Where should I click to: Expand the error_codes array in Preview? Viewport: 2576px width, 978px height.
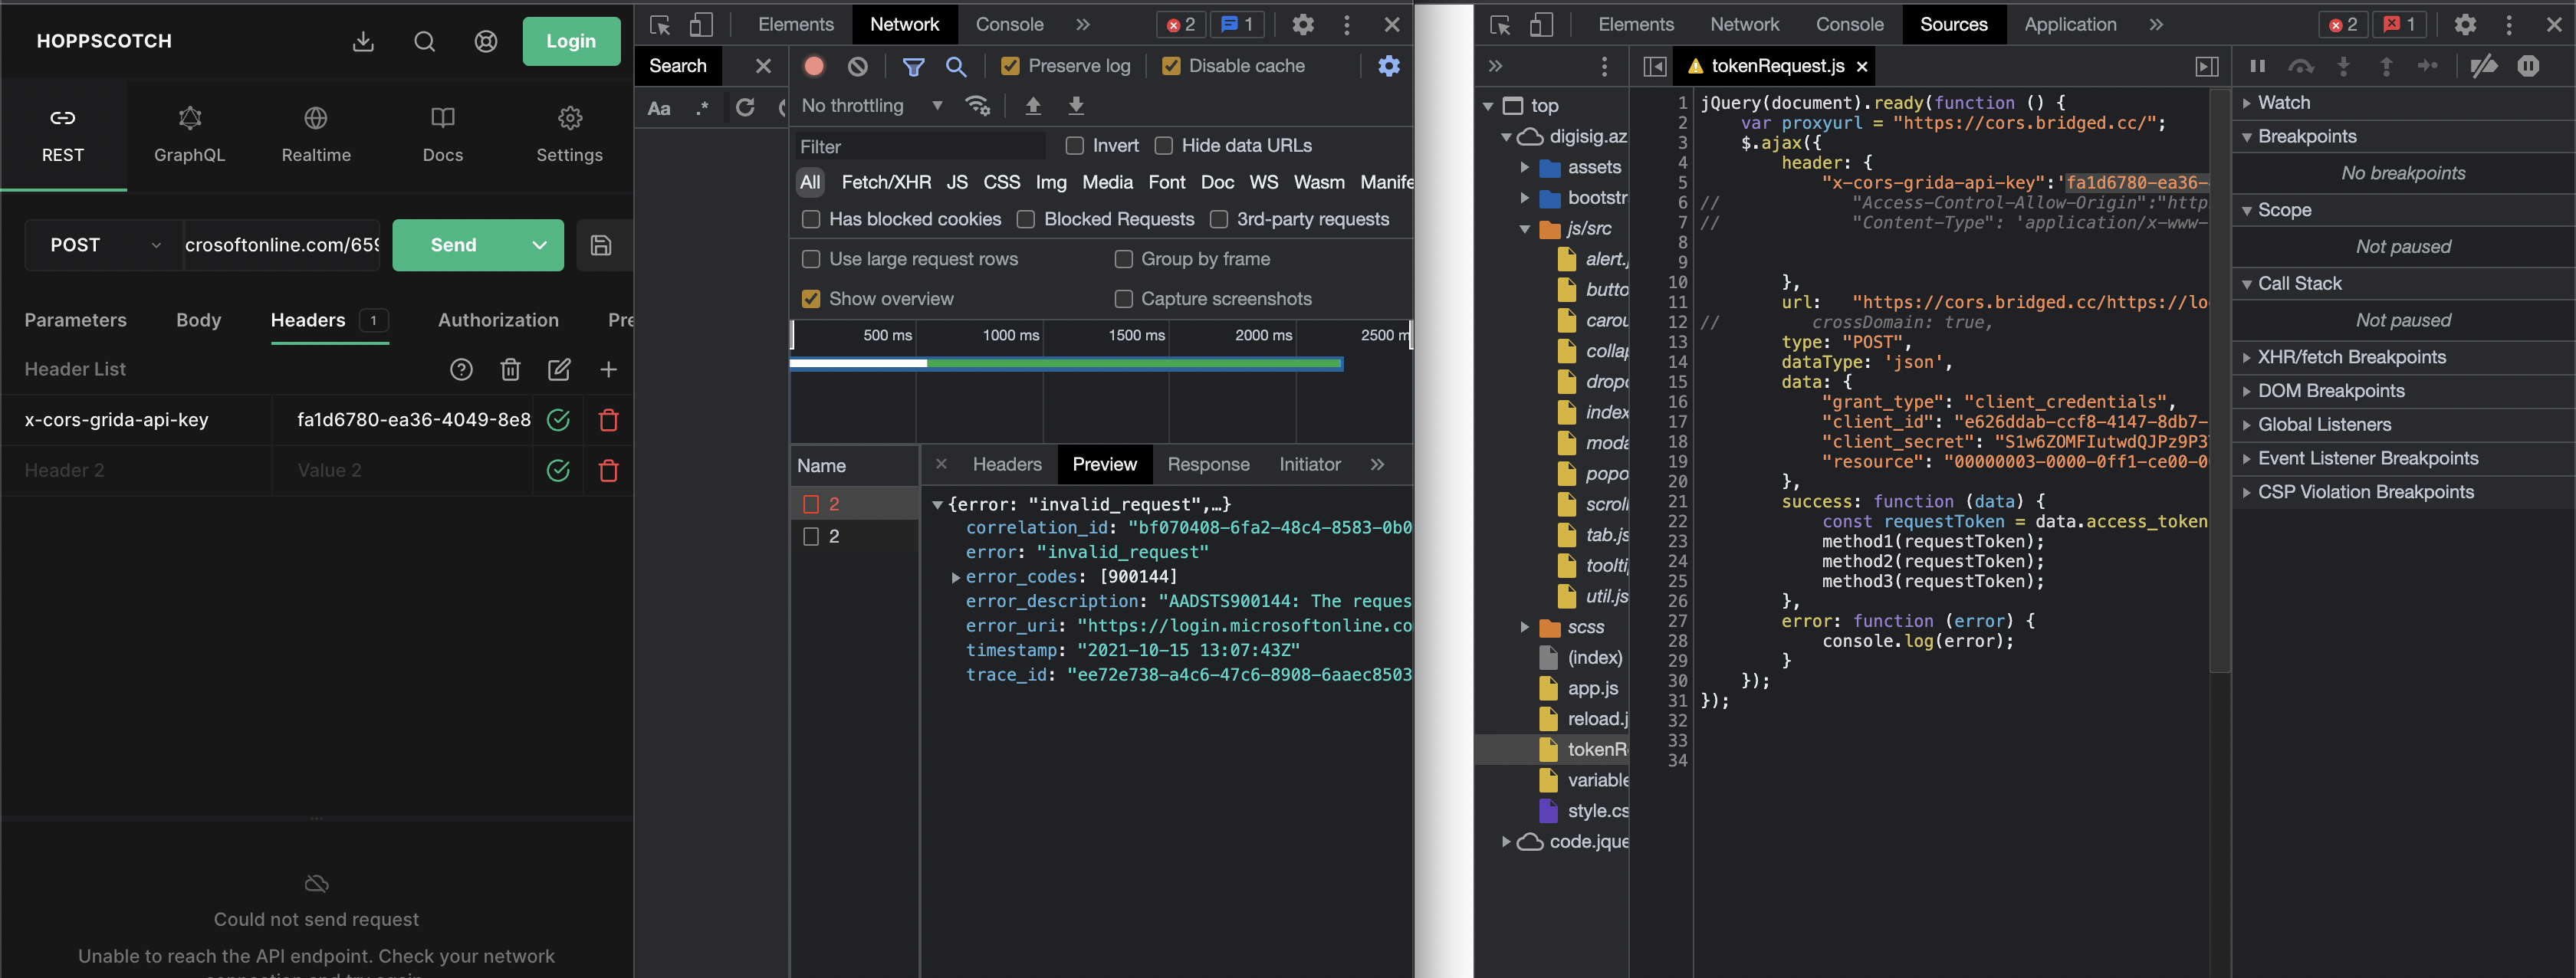click(956, 577)
